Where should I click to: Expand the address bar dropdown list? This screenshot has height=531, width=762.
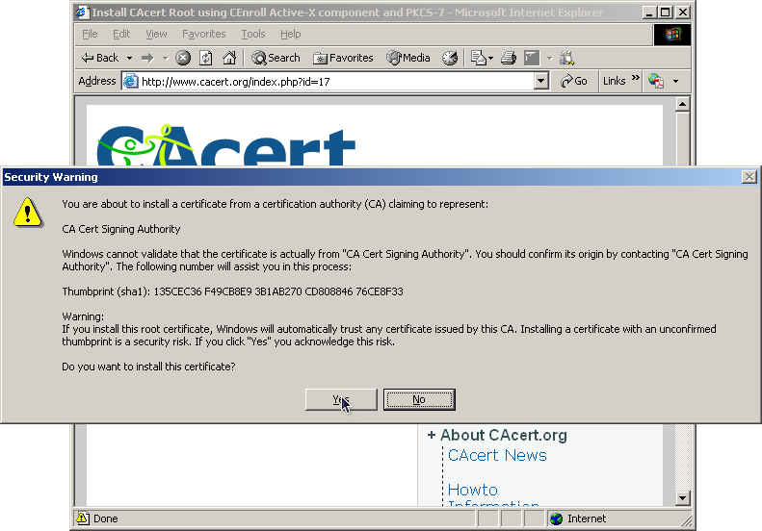540,82
